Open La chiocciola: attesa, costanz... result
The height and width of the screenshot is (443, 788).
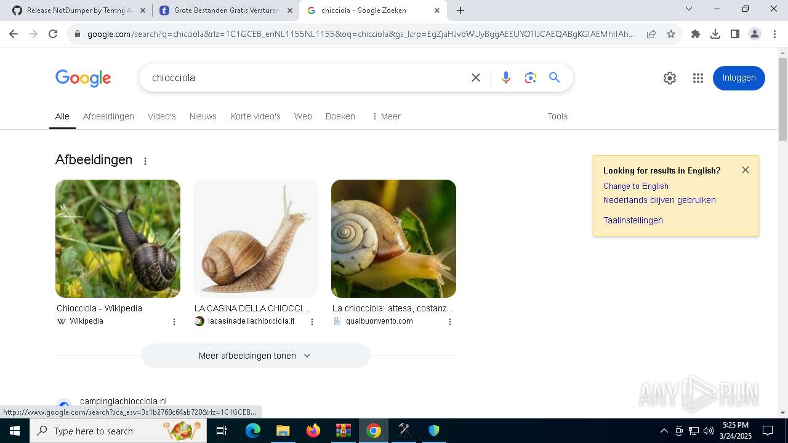coord(393,308)
